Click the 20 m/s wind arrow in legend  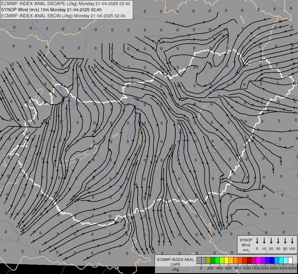click(271, 241)
